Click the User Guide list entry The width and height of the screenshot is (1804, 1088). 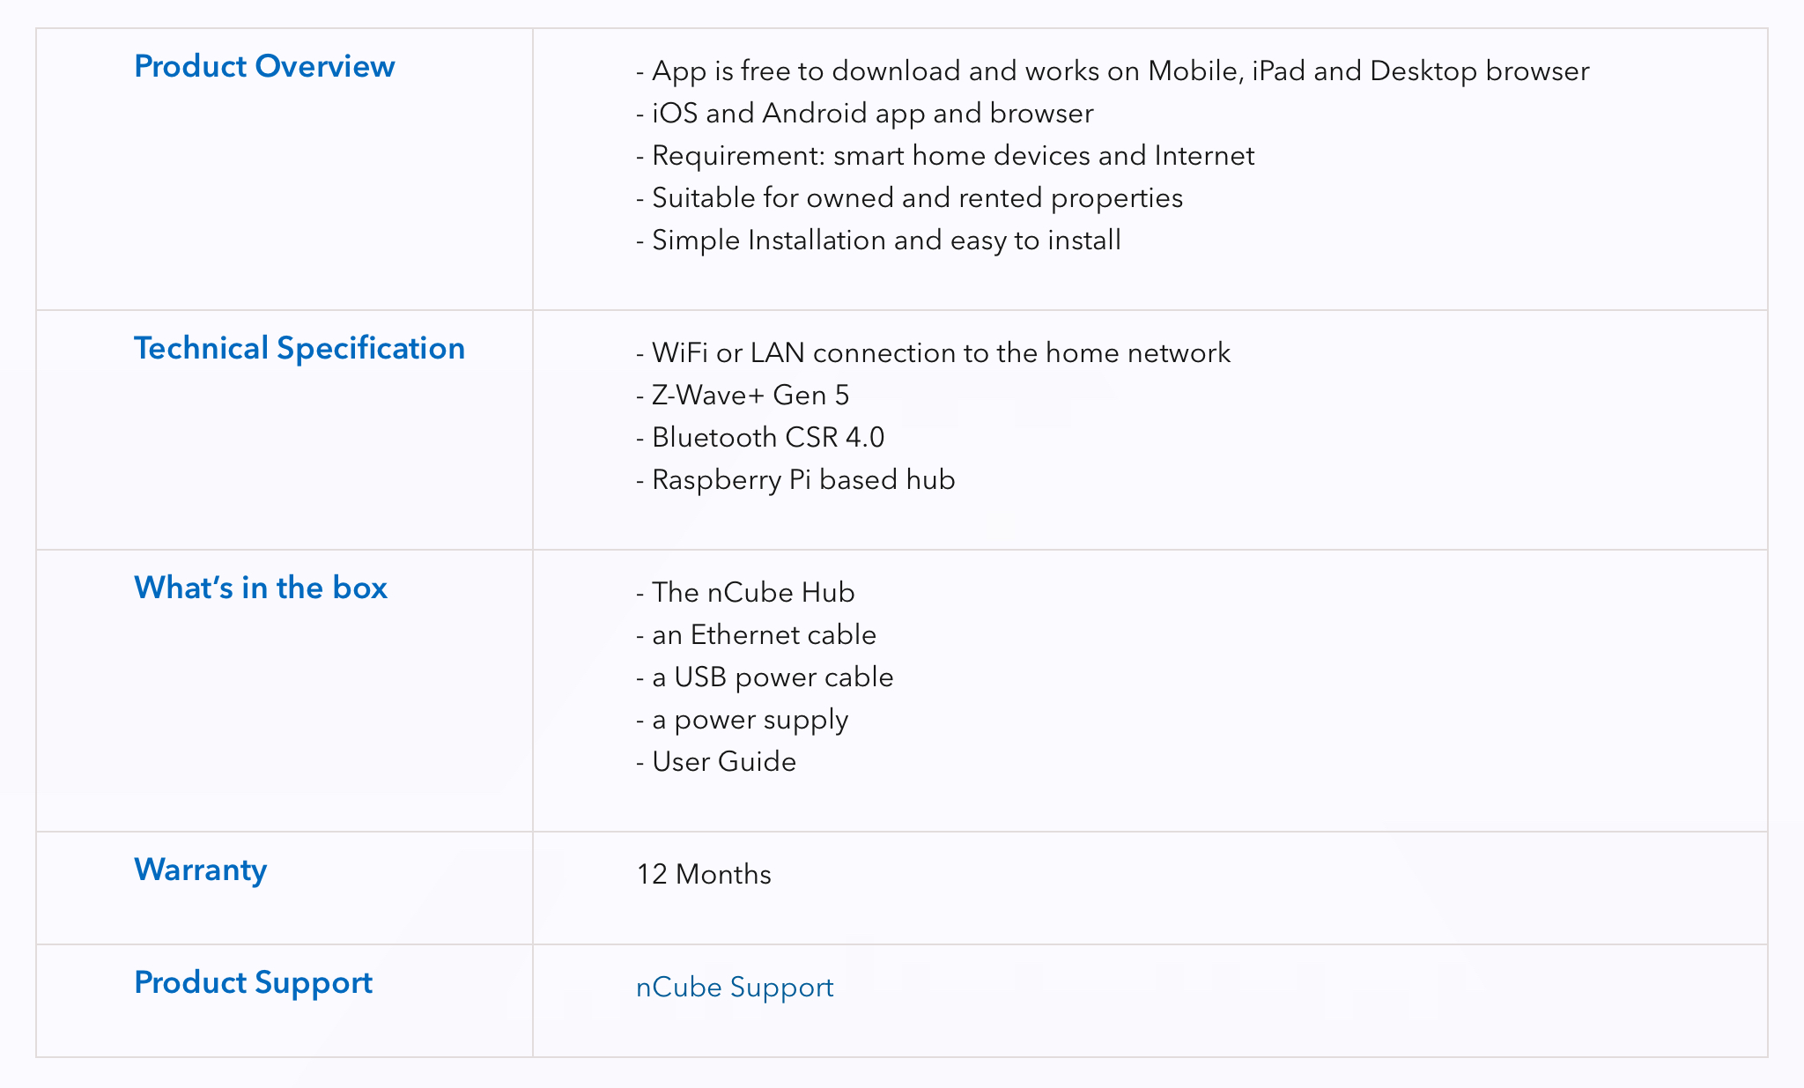point(716,761)
